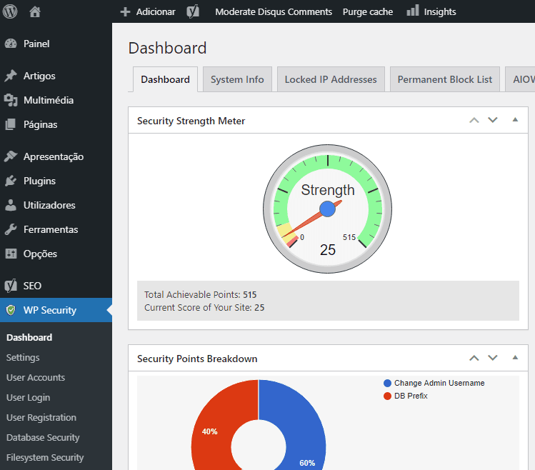This screenshot has height=470, width=535.
Task: Click Purge cache in admin bar
Action: point(367,12)
